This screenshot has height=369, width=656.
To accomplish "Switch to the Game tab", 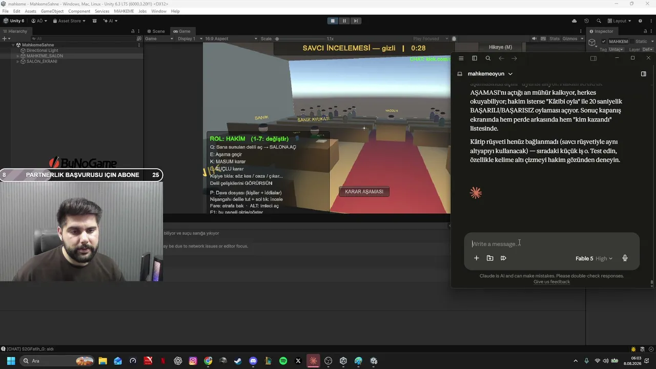I will pos(181,31).
